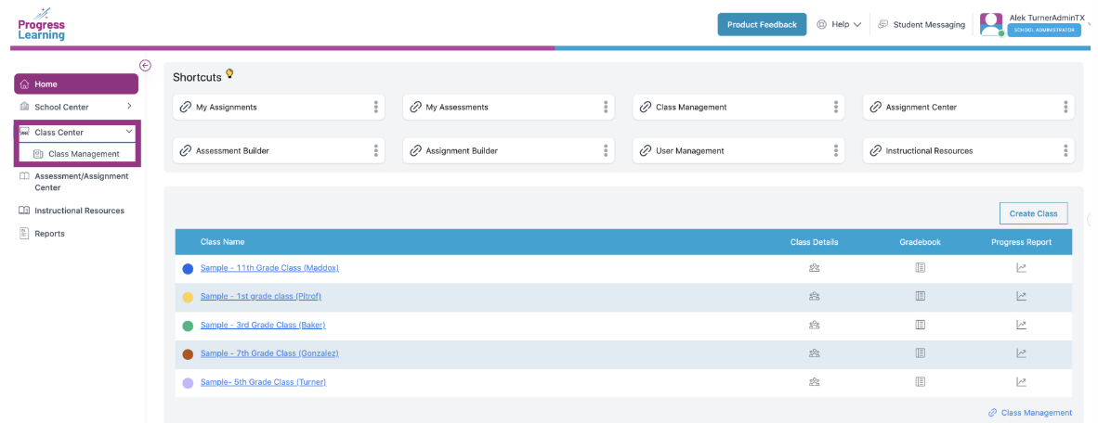Open Class Details for 3rd Grade Class (Baker)
The width and height of the screenshot is (1098, 423).
(x=814, y=325)
